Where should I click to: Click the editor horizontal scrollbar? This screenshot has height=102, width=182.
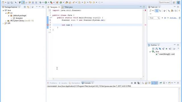[97, 79]
